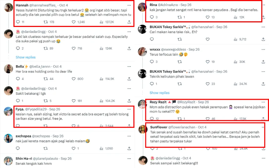Show replies under BUKAN Tokey Sarkis thread
Image resolution: width=269 pixels, height=168 pixels.
pos(160,93)
